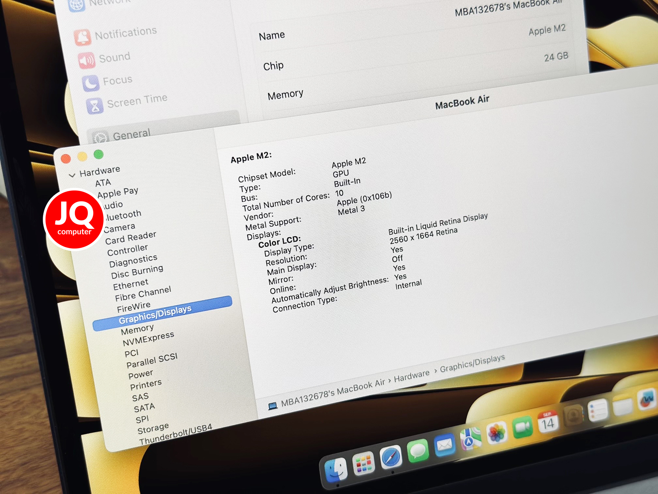Click the '2560 x 1664 Retina' resolution value

pos(423,235)
